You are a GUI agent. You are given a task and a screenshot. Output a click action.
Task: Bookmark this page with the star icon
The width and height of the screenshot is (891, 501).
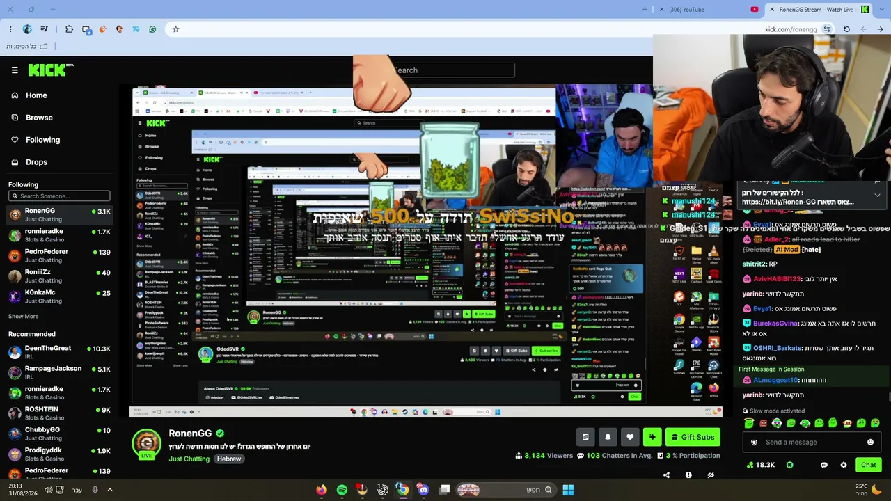click(175, 29)
